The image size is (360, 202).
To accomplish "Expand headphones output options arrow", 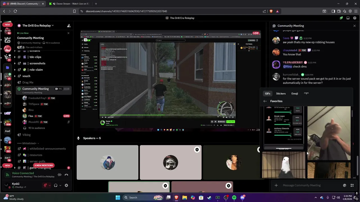I will click(60, 185).
